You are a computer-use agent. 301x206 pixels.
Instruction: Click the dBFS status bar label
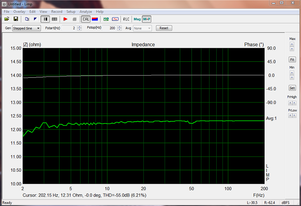click(285, 203)
